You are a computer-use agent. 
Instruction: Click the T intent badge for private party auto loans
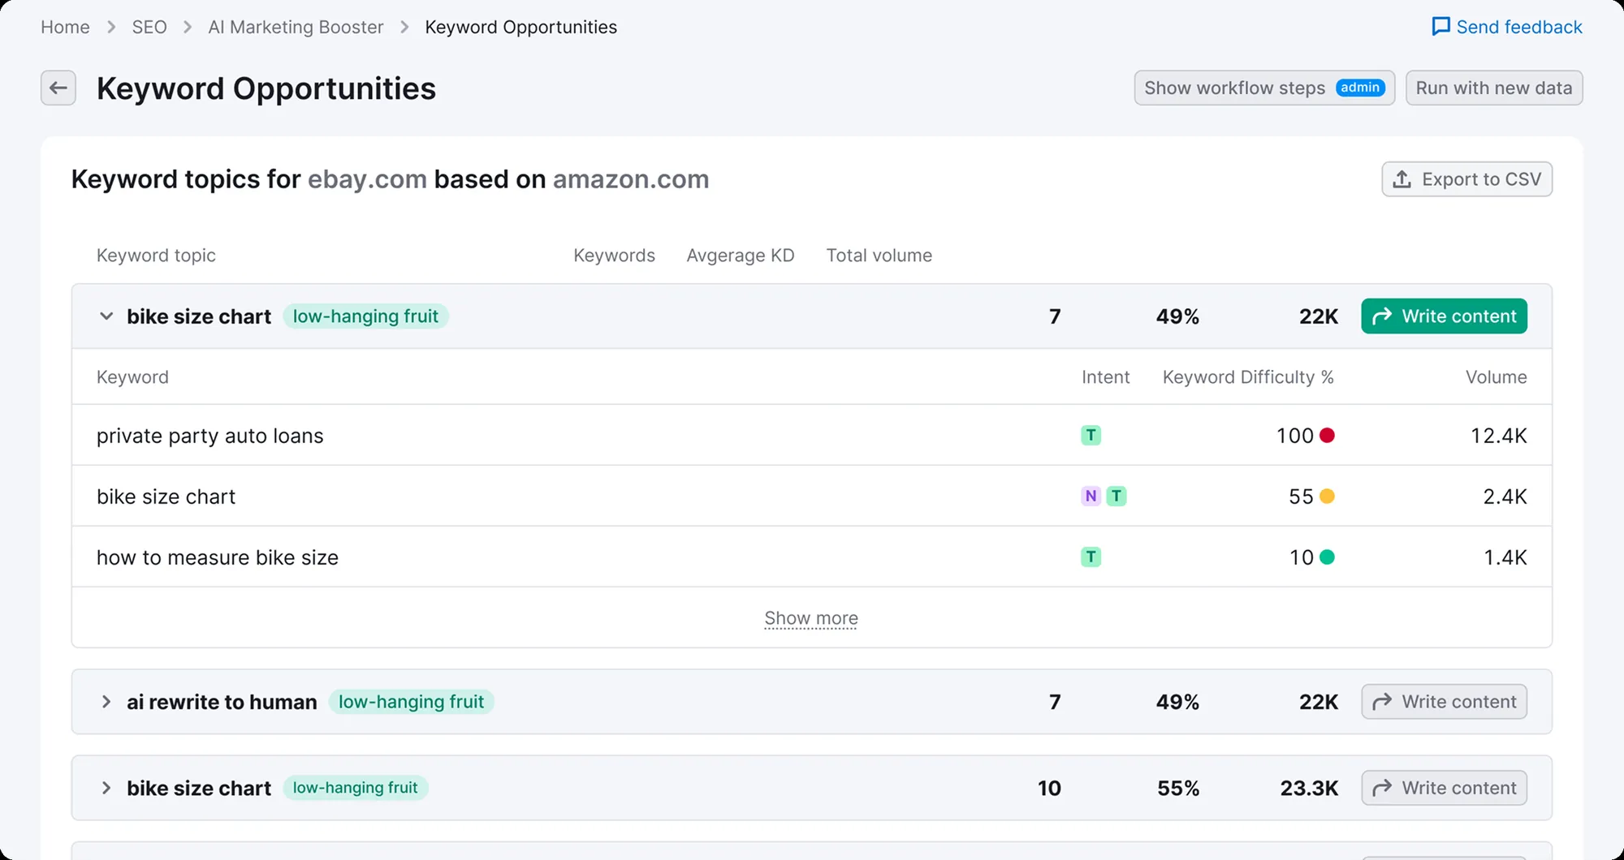(x=1091, y=436)
